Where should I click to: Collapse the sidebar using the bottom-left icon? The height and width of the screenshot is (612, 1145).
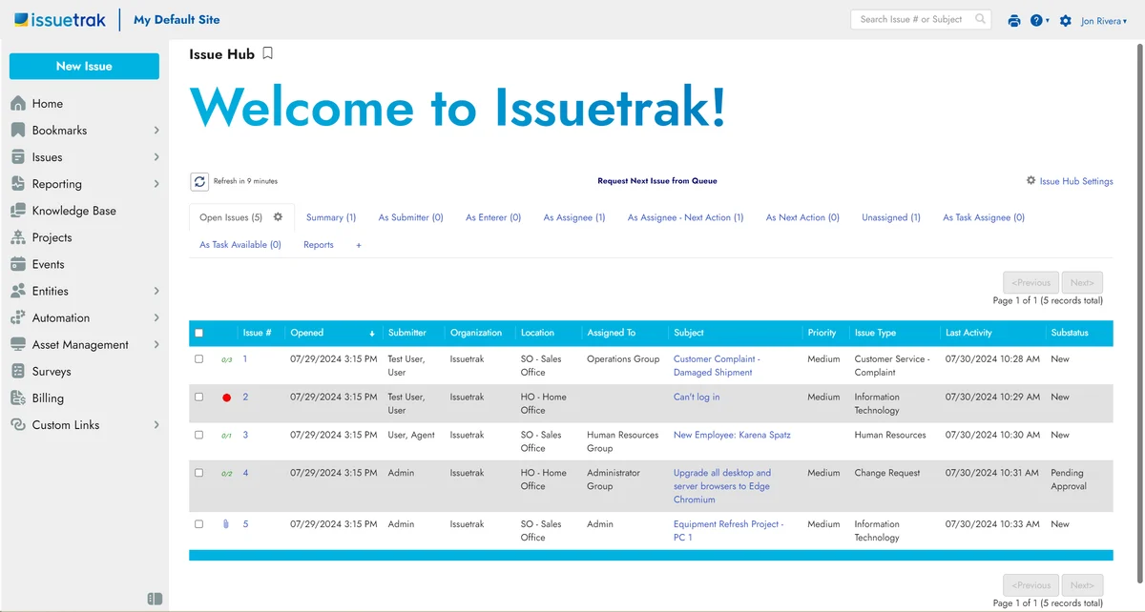(156, 598)
